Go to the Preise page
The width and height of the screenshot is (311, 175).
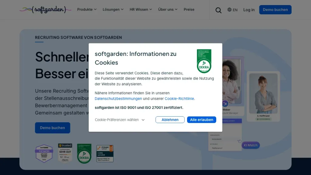click(189, 9)
